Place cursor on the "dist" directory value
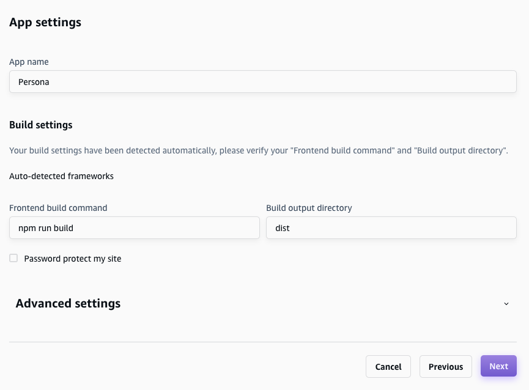 pyautogui.click(x=282, y=228)
